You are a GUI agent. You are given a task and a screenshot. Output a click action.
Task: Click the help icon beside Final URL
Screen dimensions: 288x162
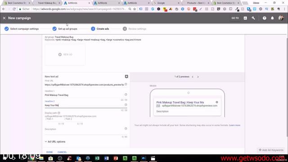point(126,84)
